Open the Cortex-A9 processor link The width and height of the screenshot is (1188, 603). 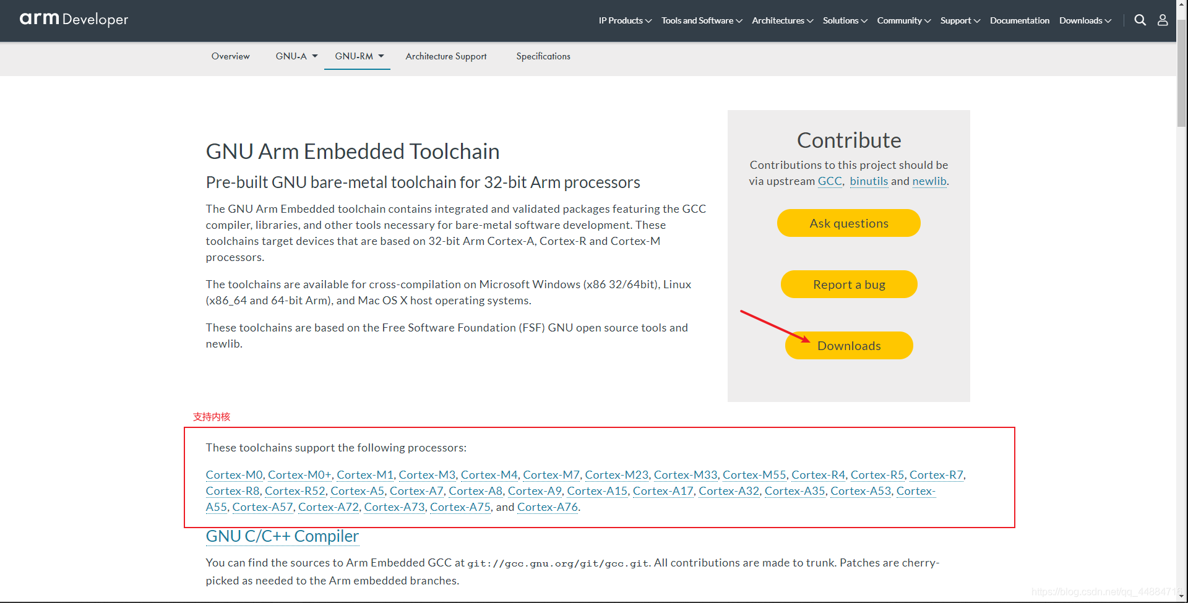coord(535,491)
